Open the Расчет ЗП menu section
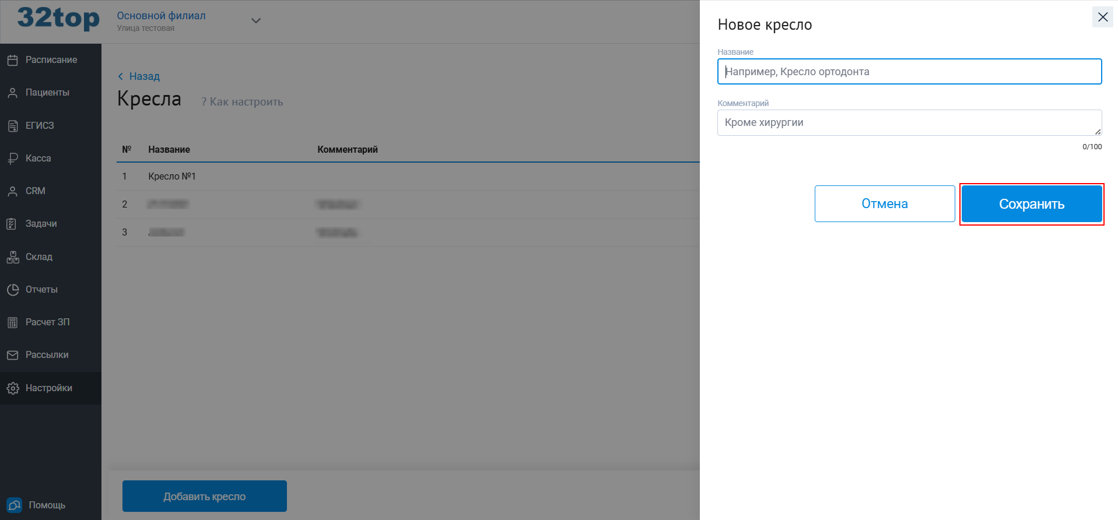The width and height of the screenshot is (1118, 520). pos(47,322)
